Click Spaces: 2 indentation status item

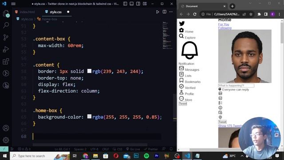pyautogui.click(x=80, y=149)
